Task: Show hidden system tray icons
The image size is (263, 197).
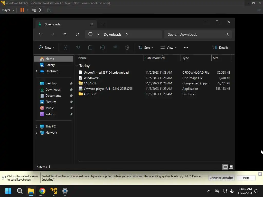Action: tap(209, 191)
